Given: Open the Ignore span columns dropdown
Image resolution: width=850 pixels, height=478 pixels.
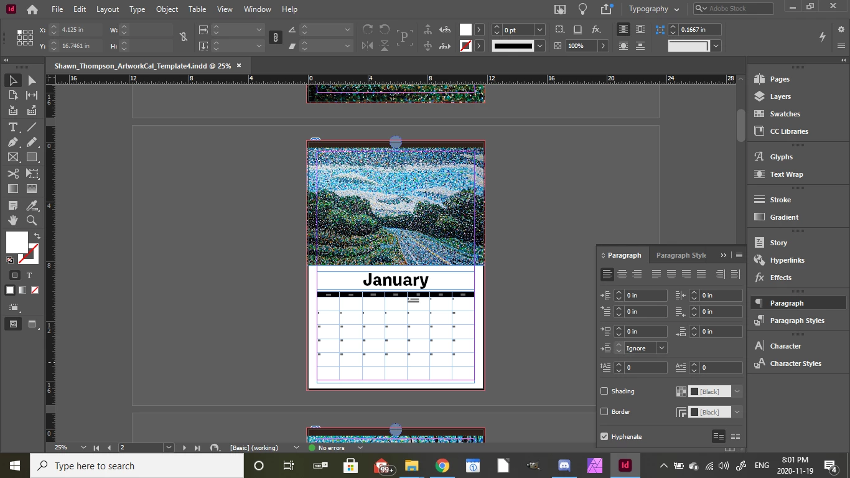Looking at the screenshot, I should [662, 348].
